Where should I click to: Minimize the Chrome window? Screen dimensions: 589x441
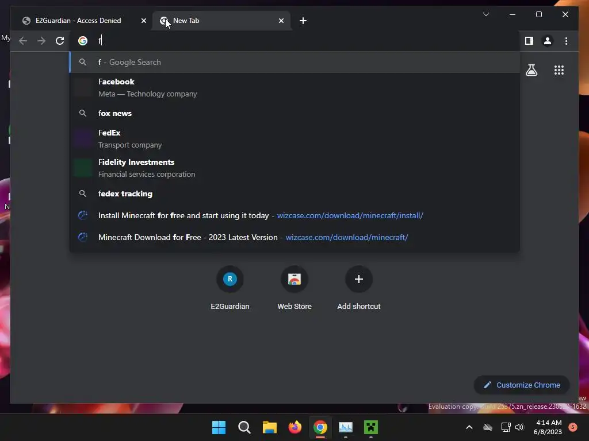512,14
